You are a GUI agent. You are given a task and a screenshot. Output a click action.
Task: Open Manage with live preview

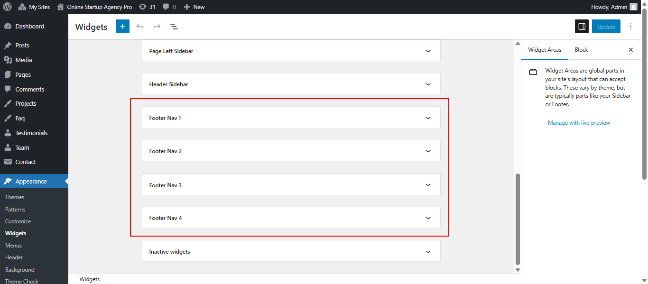(579, 122)
